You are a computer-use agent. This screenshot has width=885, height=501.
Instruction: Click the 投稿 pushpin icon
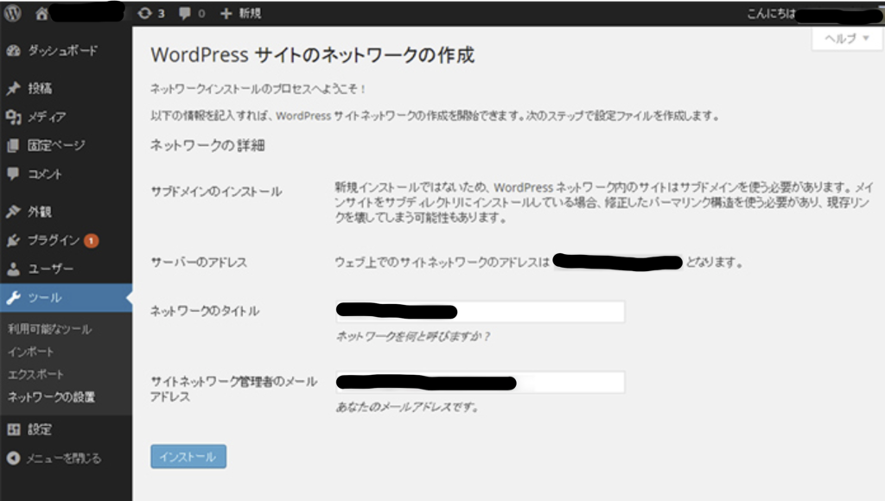tap(14, 89)
